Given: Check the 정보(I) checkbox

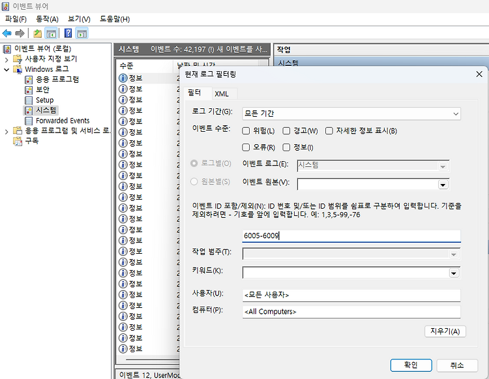Looking at the screenshot, I should [286, 147].
